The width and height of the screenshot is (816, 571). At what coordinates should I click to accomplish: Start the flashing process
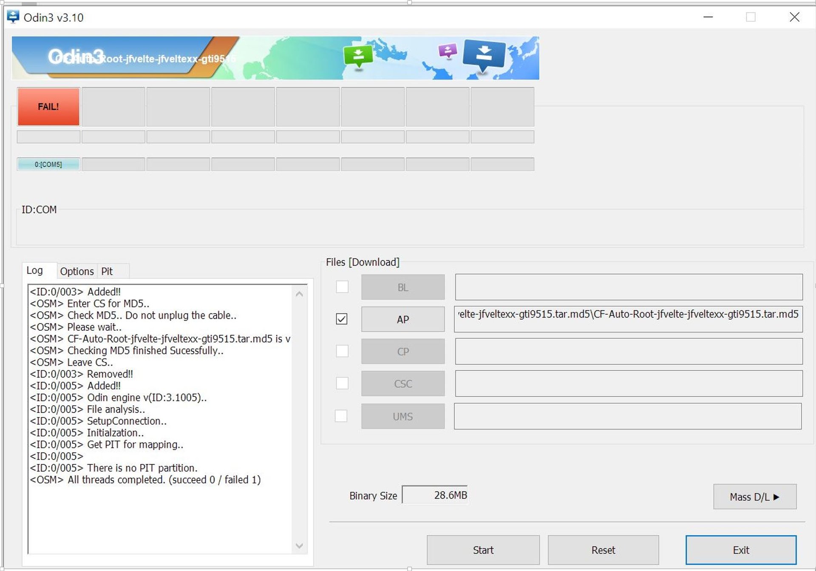pyautogui.click(x=483, y=550)
